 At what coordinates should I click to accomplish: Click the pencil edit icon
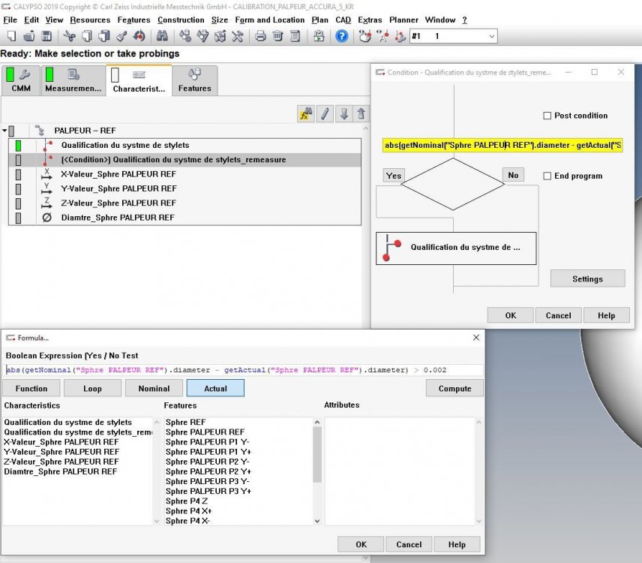click(x=325, y=114)
